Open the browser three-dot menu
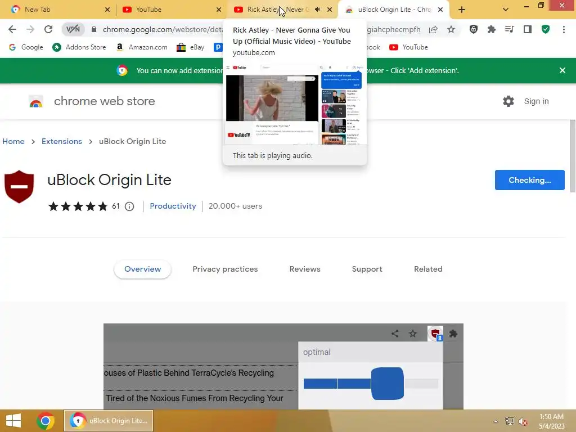The image size is (576, 432). (564, 29)
